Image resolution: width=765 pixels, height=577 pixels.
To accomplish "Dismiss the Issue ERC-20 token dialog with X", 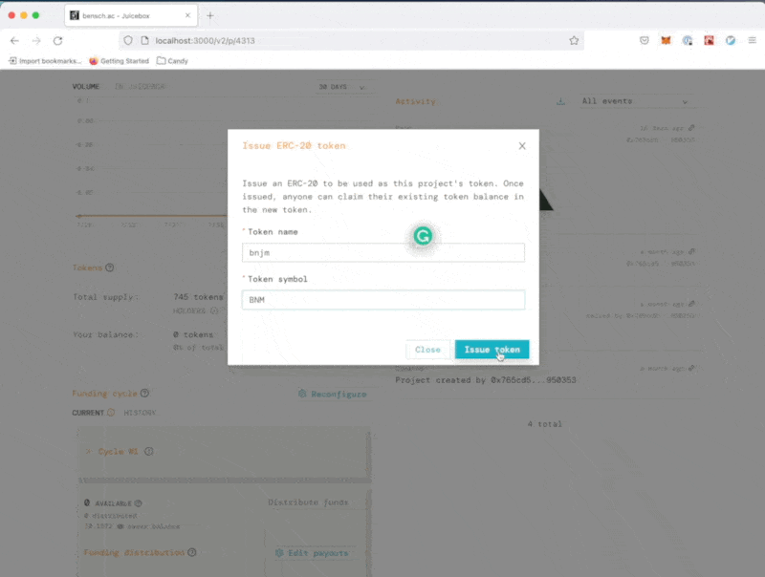I will (522, 146).
